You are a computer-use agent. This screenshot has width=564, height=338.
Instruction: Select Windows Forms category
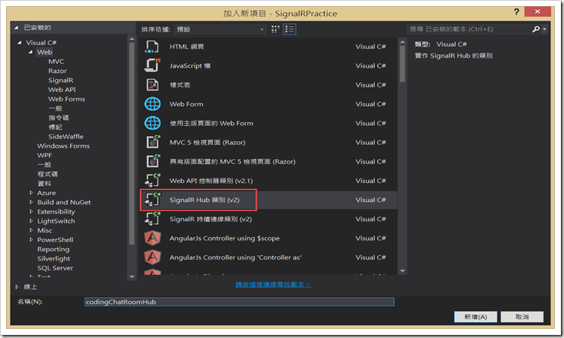click(63, 146)
